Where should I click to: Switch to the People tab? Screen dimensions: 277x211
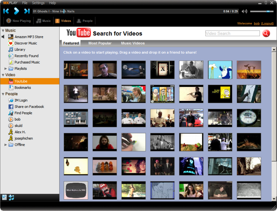point(85,21)
